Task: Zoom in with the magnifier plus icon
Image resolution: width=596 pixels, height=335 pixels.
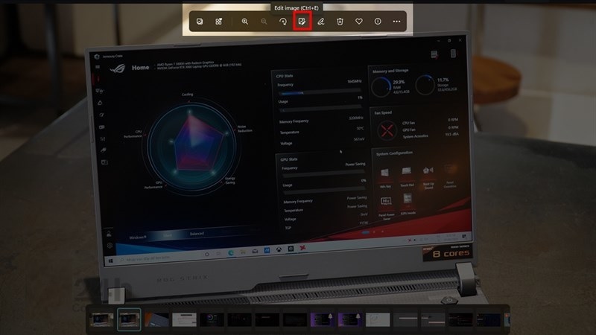Action: point(245,22)
